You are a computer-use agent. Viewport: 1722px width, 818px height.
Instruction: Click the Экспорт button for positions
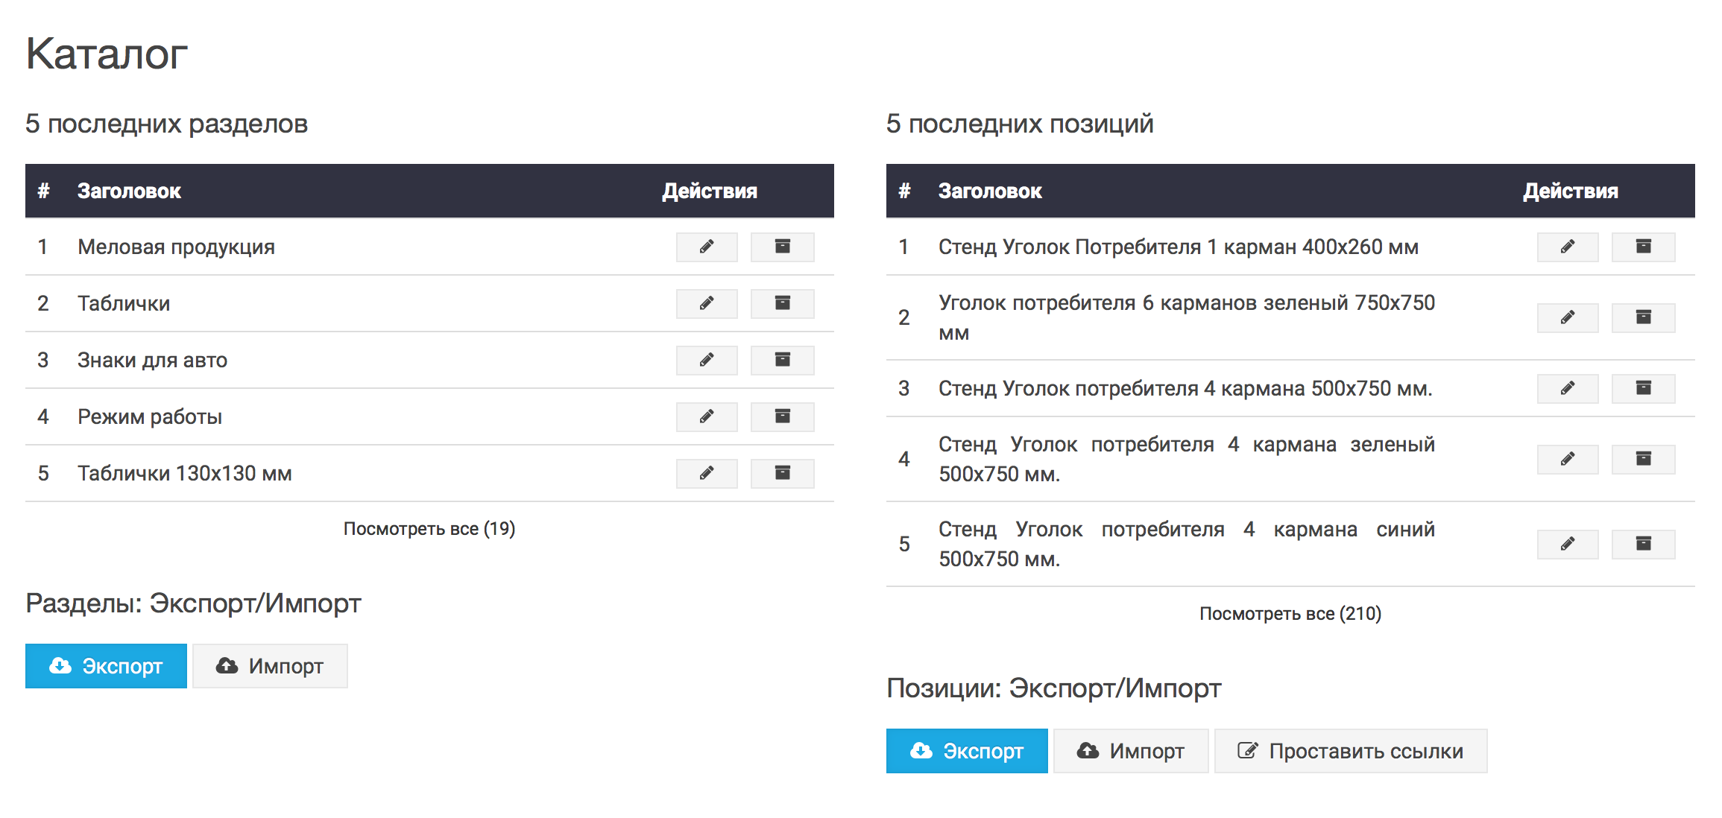pyautogui.click(x=967, y=751)
